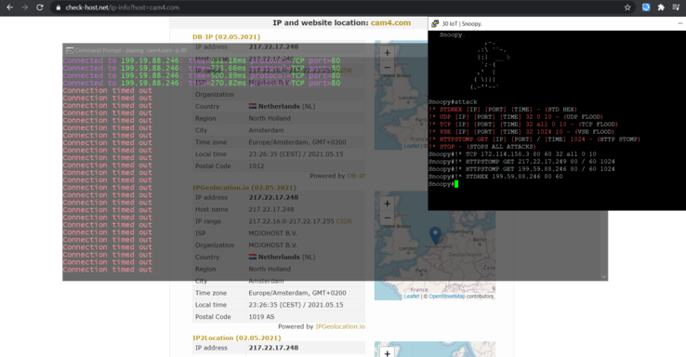Click the Command Prompt title bar text
Image resolution: width=686 pixels, height=357 pixels.
(x=131, y=50)
